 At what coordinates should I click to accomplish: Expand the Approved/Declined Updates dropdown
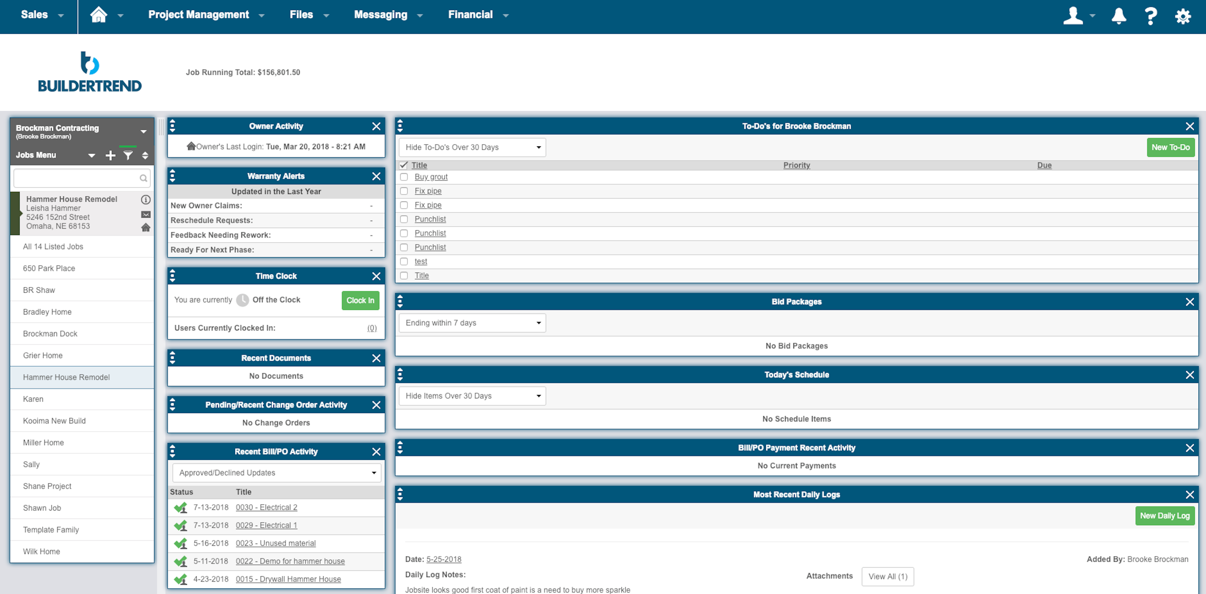[277, 473]
